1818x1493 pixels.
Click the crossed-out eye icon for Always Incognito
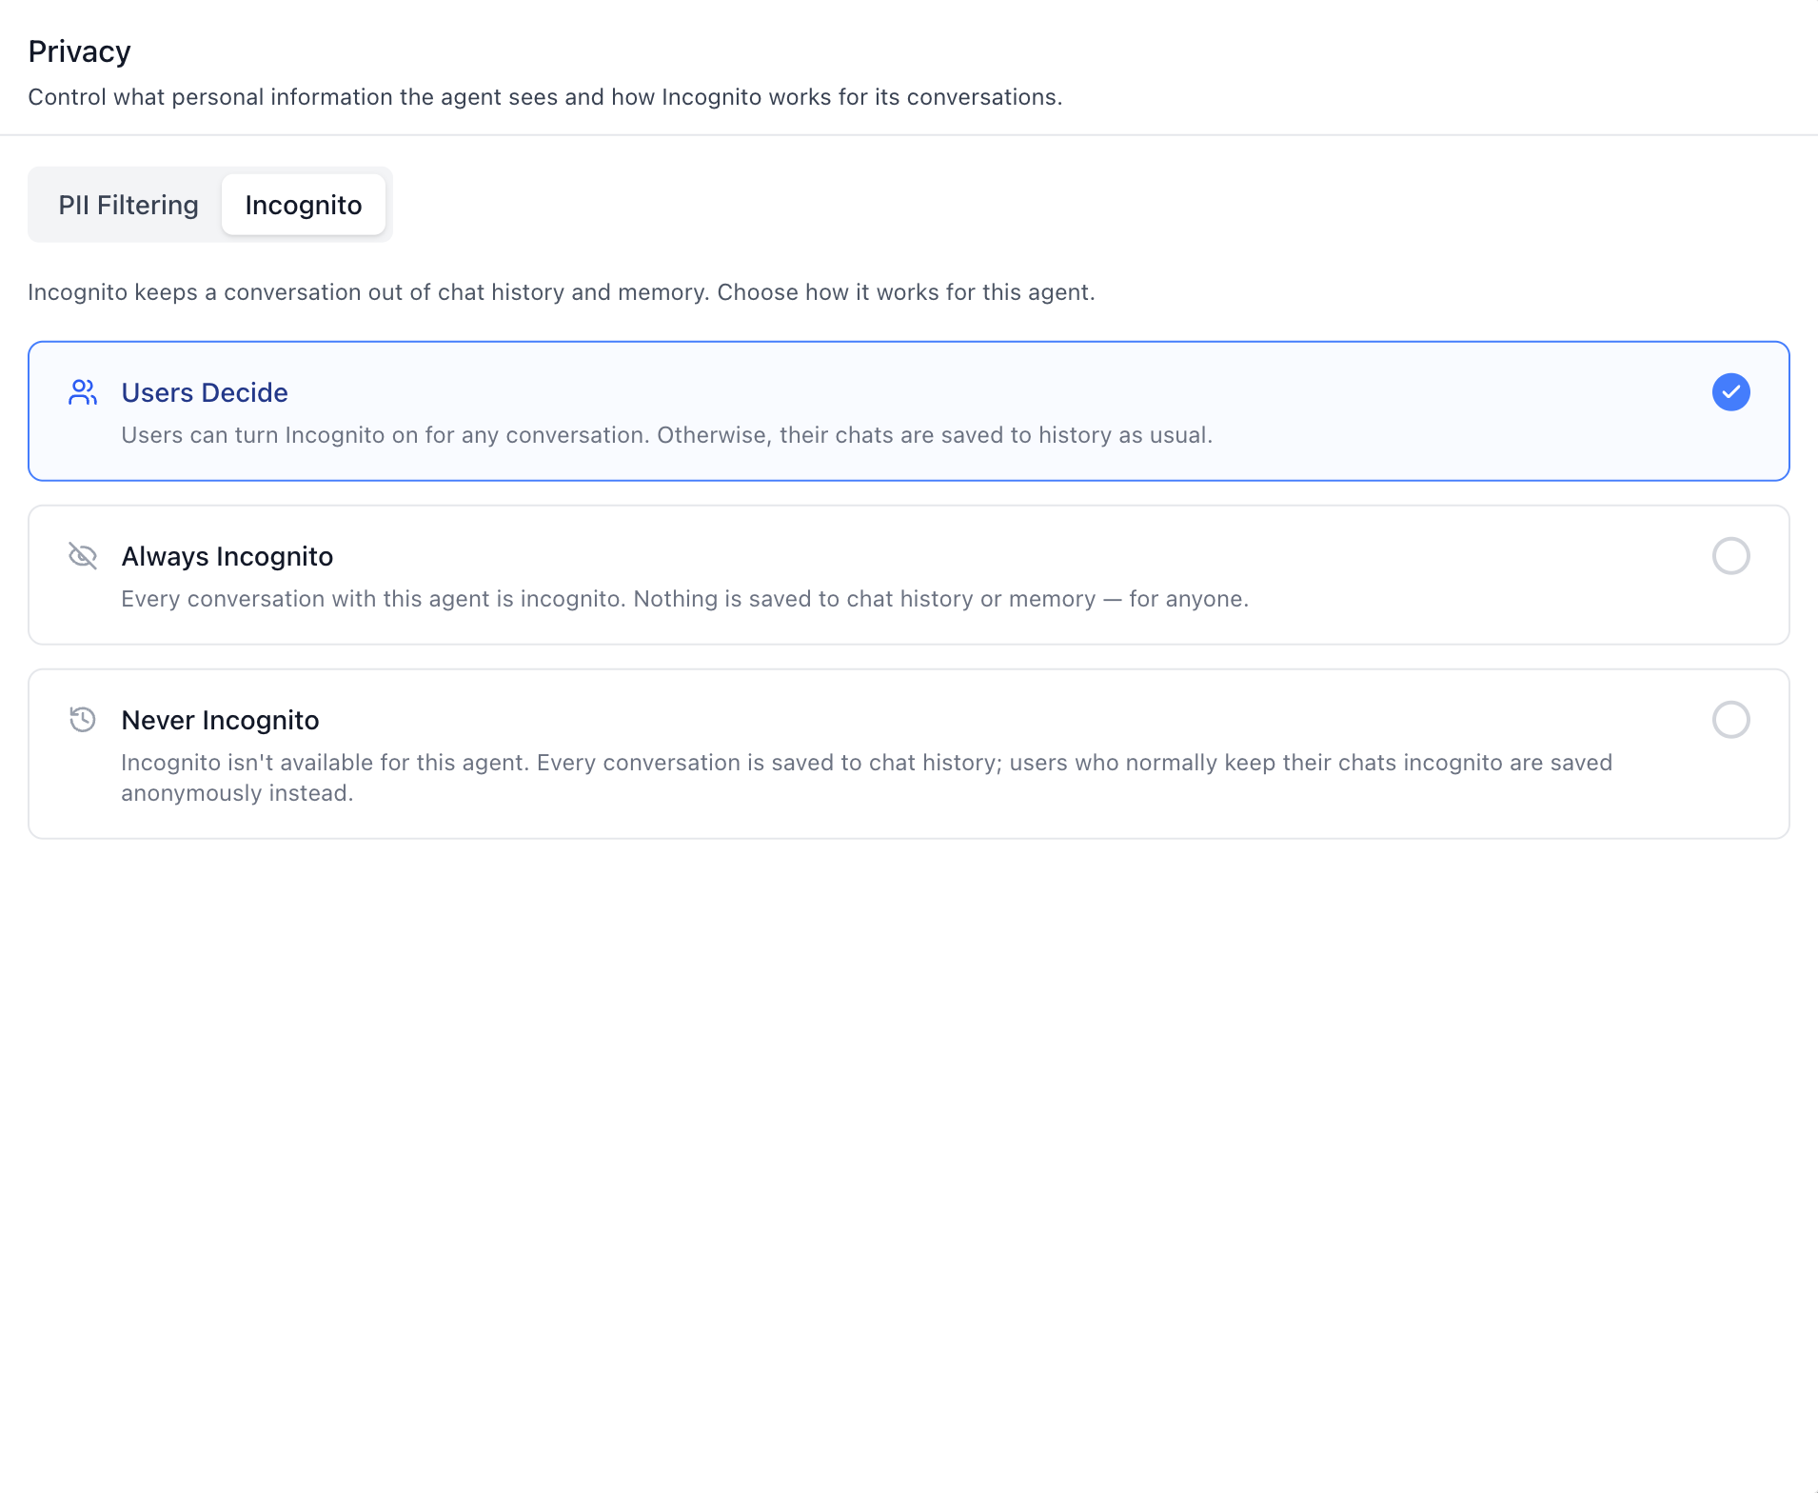(x=83, y=556)
